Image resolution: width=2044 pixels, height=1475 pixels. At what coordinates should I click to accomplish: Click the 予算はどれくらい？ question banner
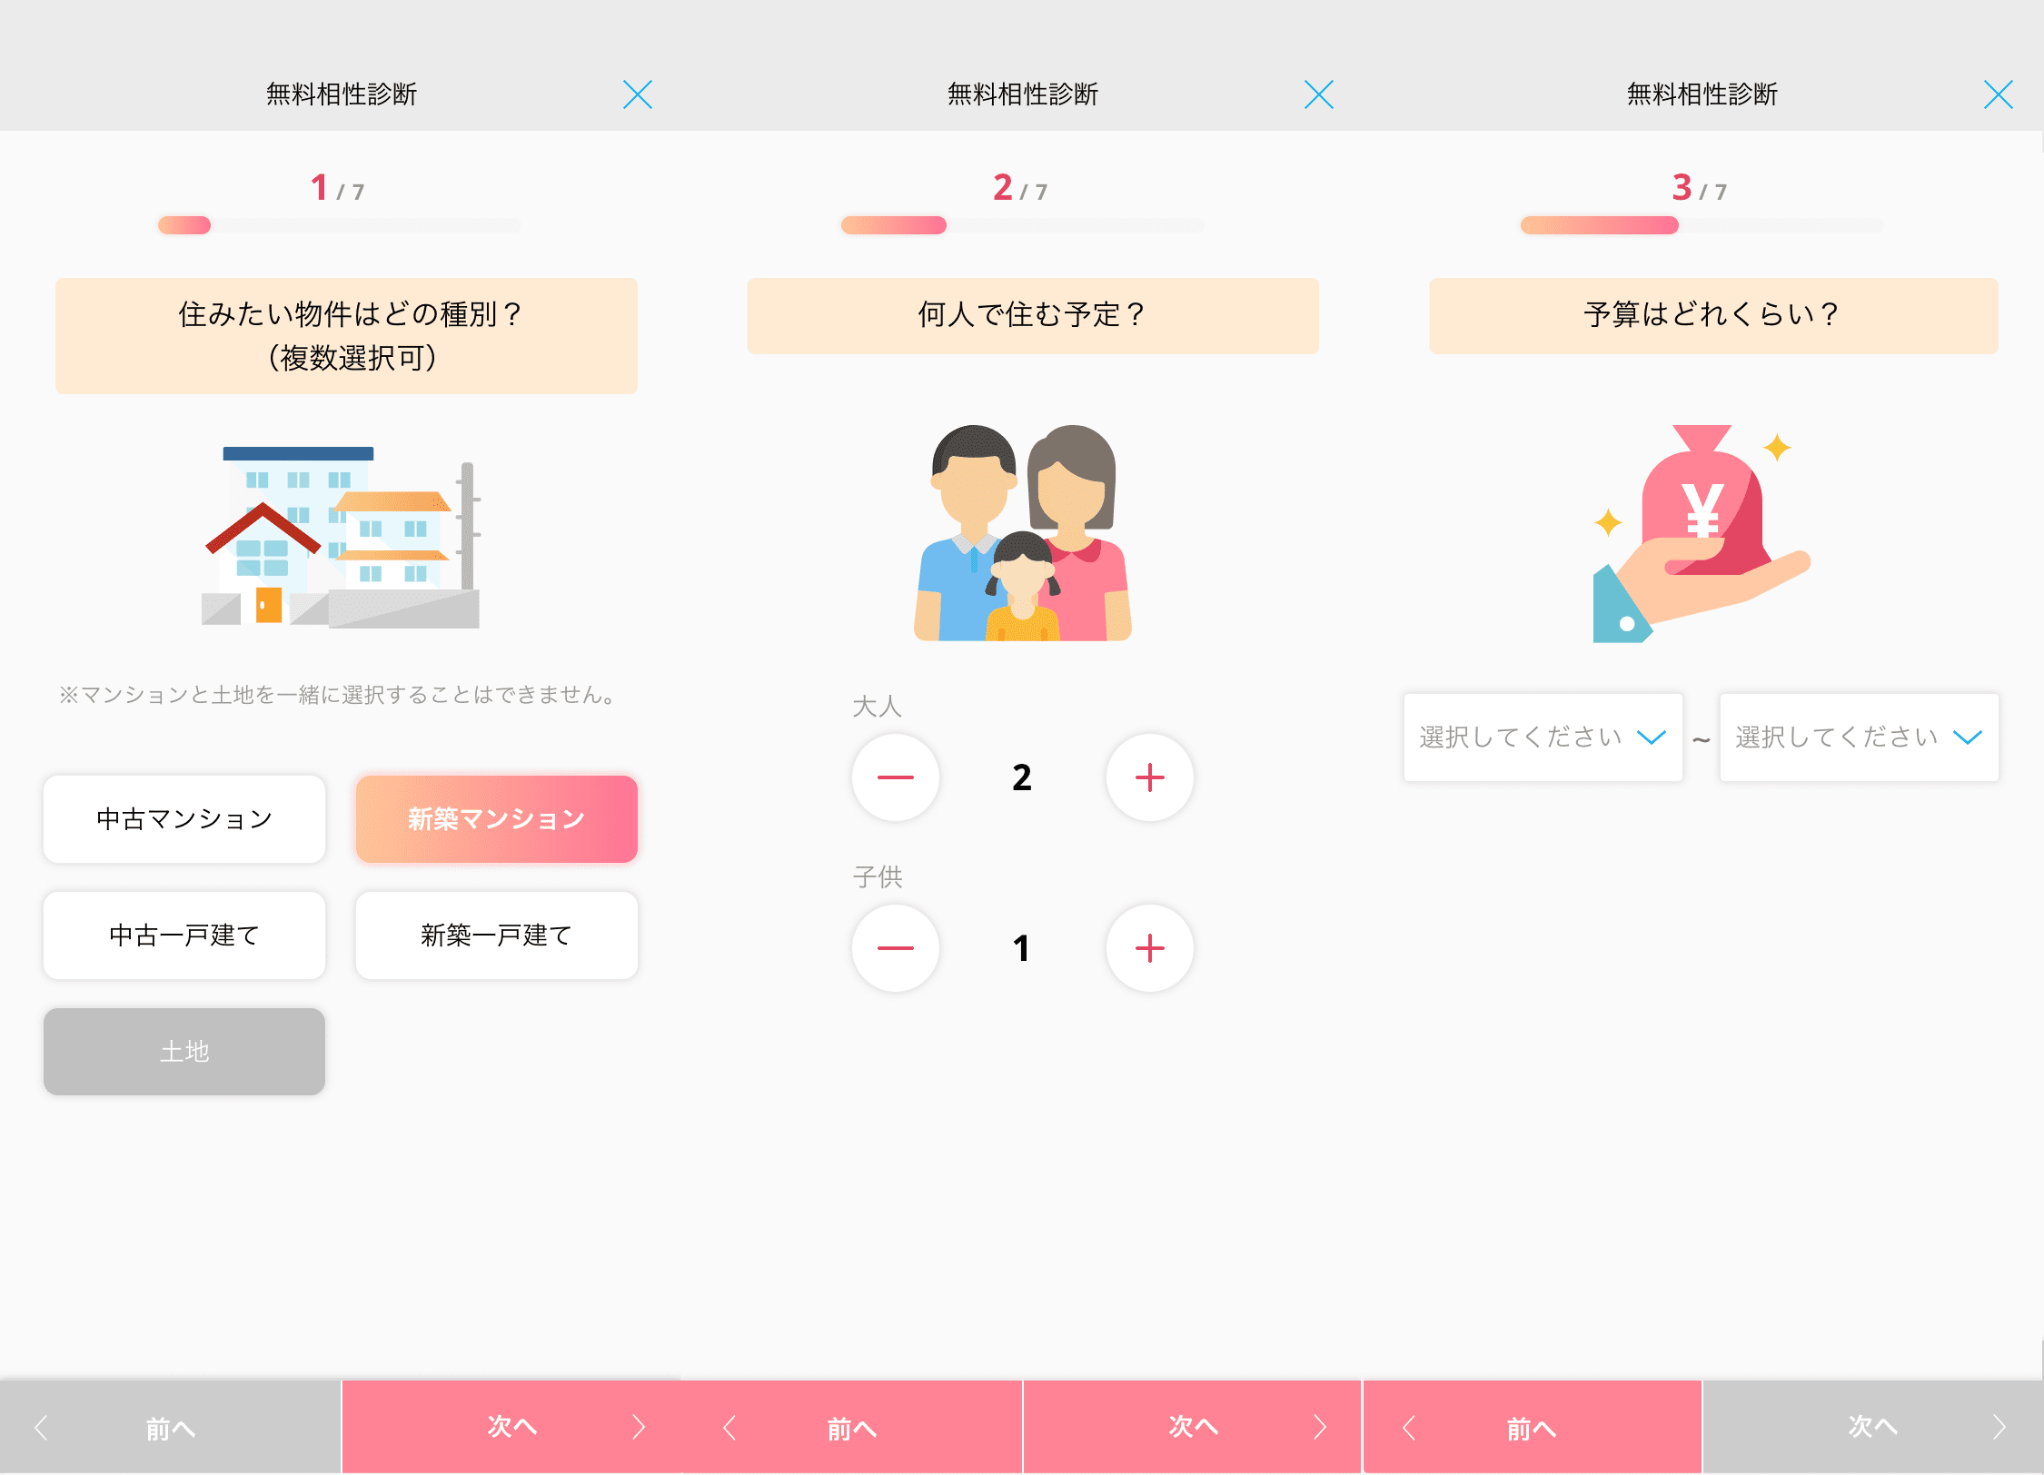click(x=1713, y=316)
